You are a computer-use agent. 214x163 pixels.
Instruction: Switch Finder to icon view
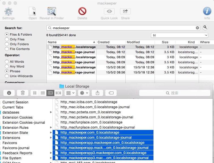coord(35,93)
